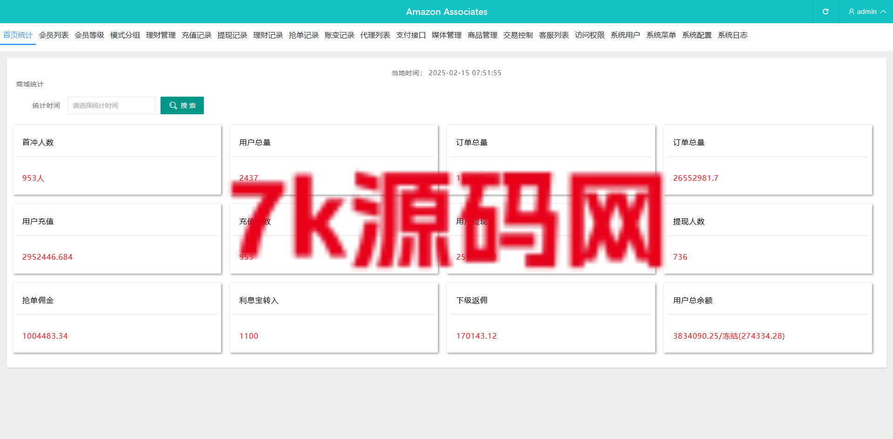Click the 商城统计 section heading
This screenshot has width=893, height=439.
pyautogui.click(x=30, y=84)
